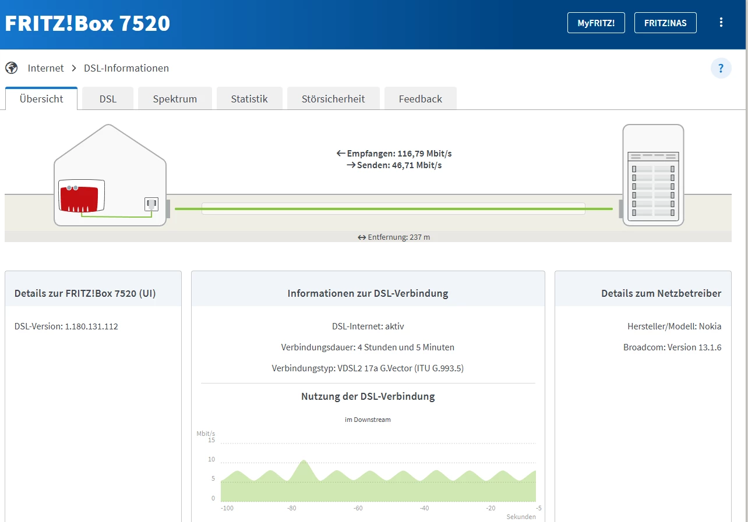Switch to the DSL tab
Viewport: 748px width, 522px height.
click(108, 98)
